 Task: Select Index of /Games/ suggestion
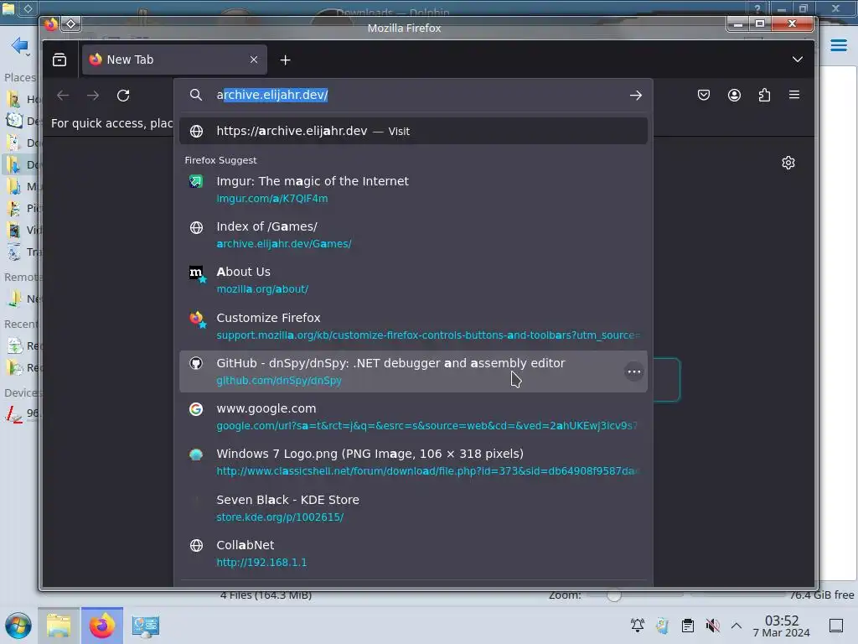[413, 235]
